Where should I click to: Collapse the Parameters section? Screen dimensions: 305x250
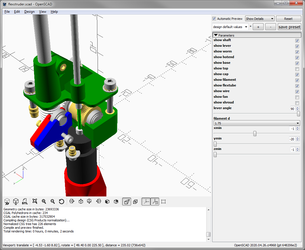216,35
